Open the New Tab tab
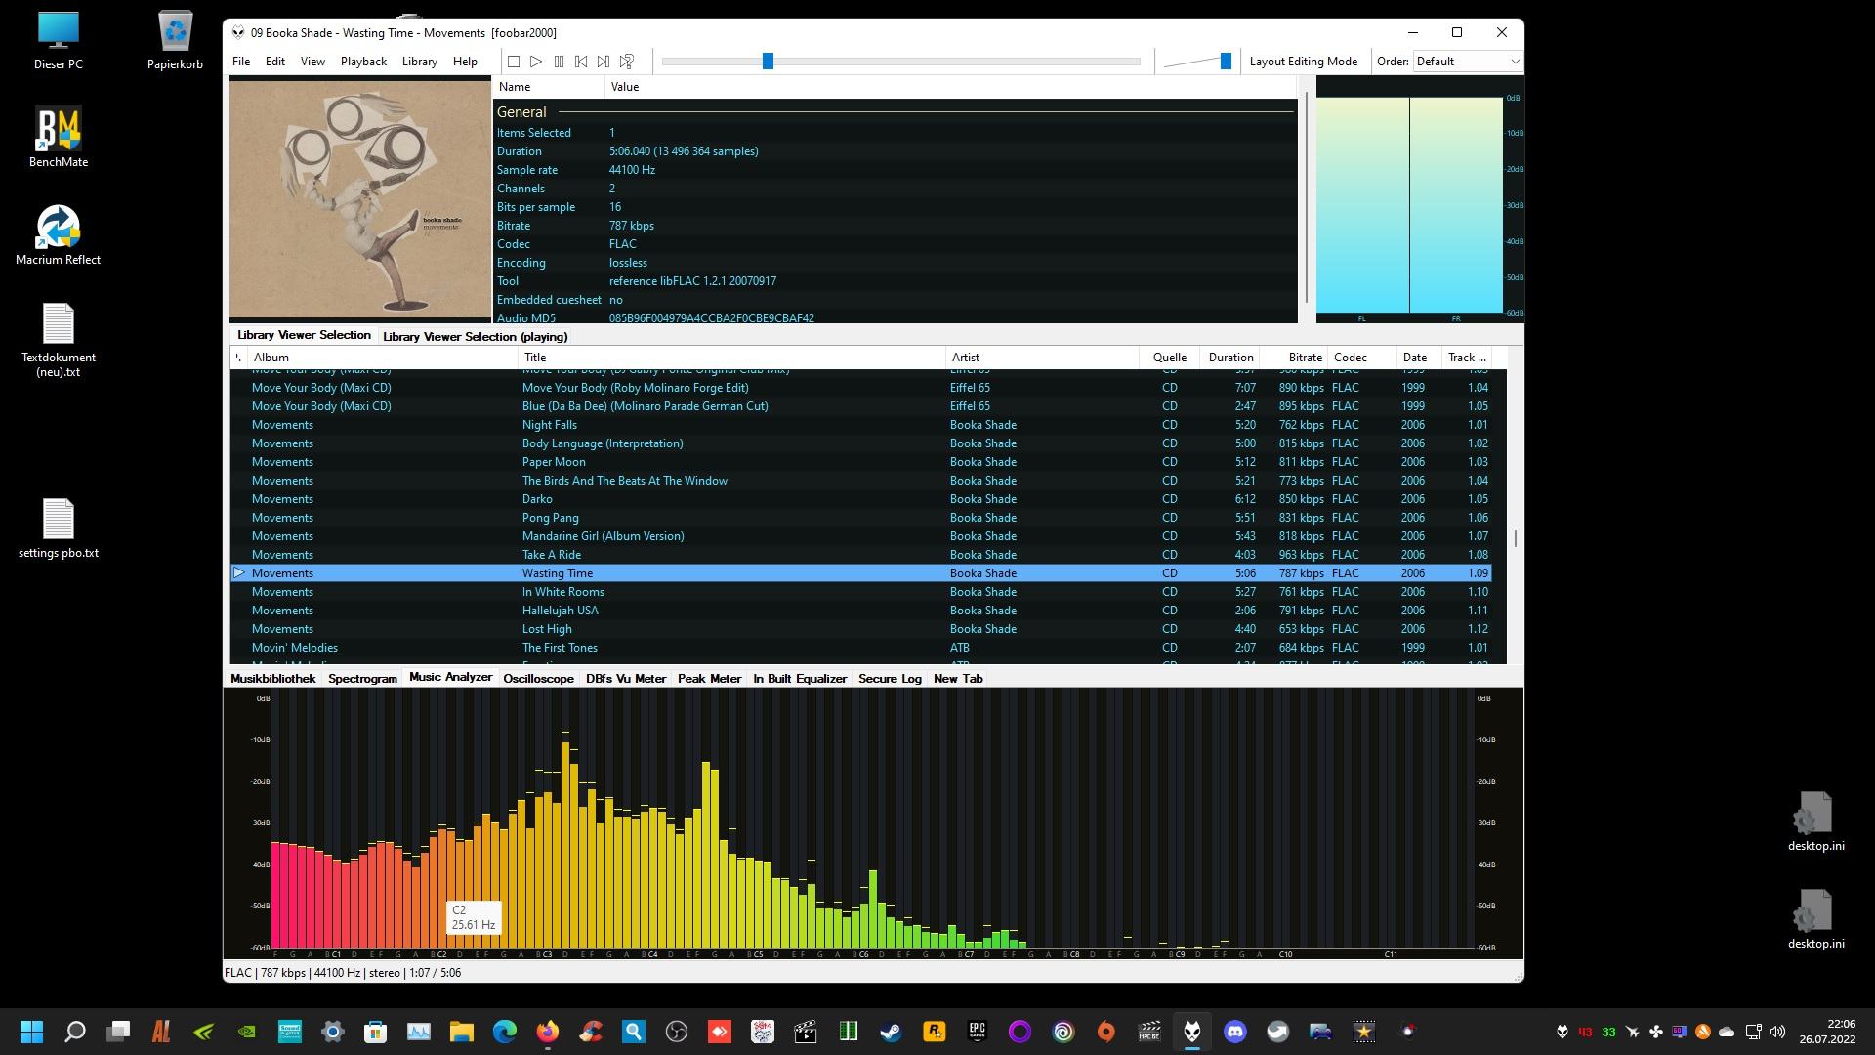 pos(958,679)
